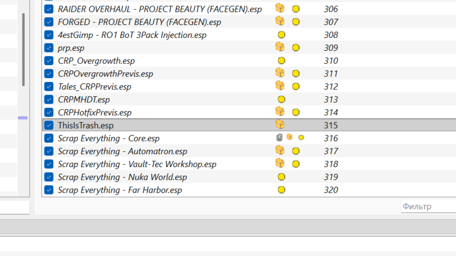Uncheck FORGED - PROJECT BEAUTY (FACEGEN).esp
This screenshot has height=256, width=456.
[49, 22]
